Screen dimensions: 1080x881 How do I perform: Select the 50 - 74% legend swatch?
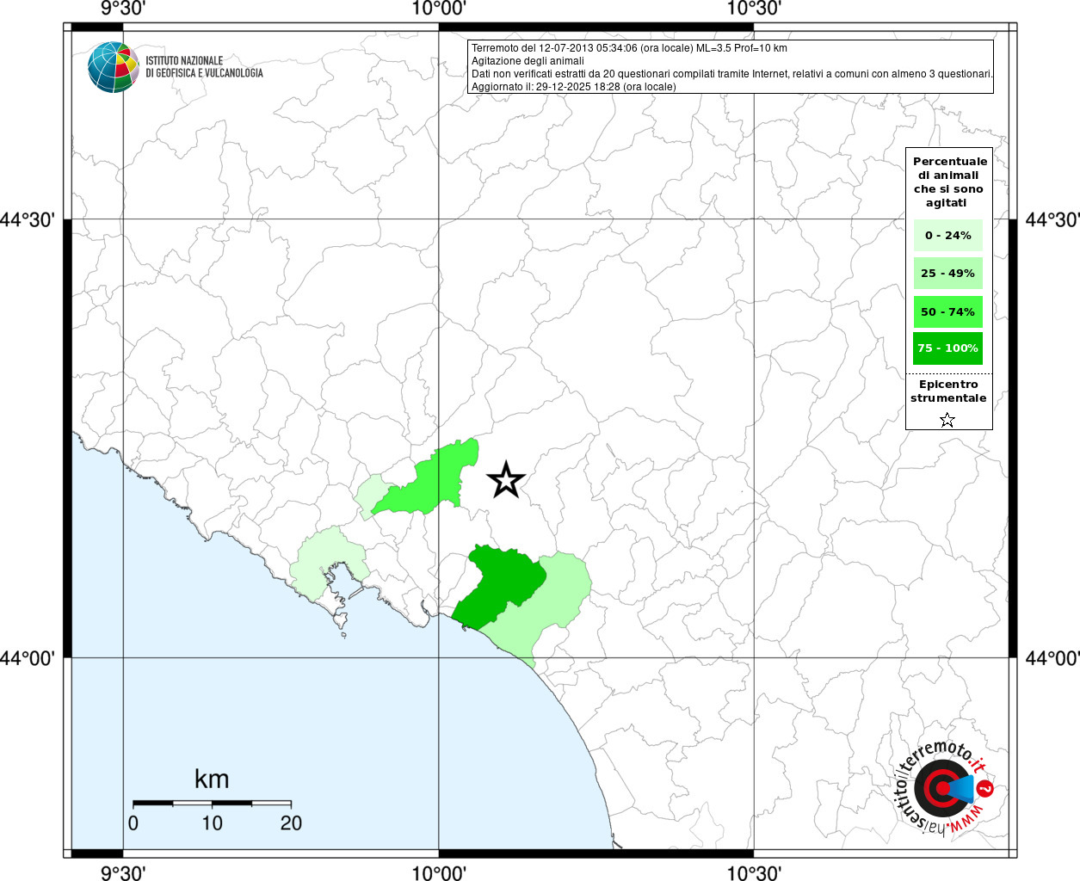click(947, 311)
